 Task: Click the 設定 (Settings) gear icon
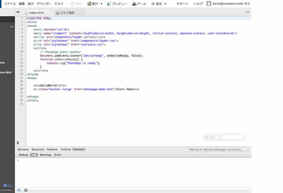click(x=153, y=4)
